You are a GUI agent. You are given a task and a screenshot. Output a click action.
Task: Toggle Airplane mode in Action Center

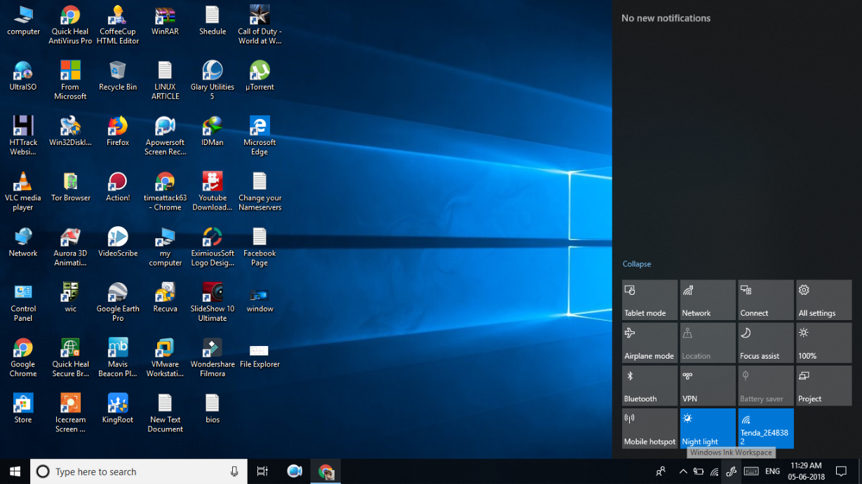click(649, 343)
